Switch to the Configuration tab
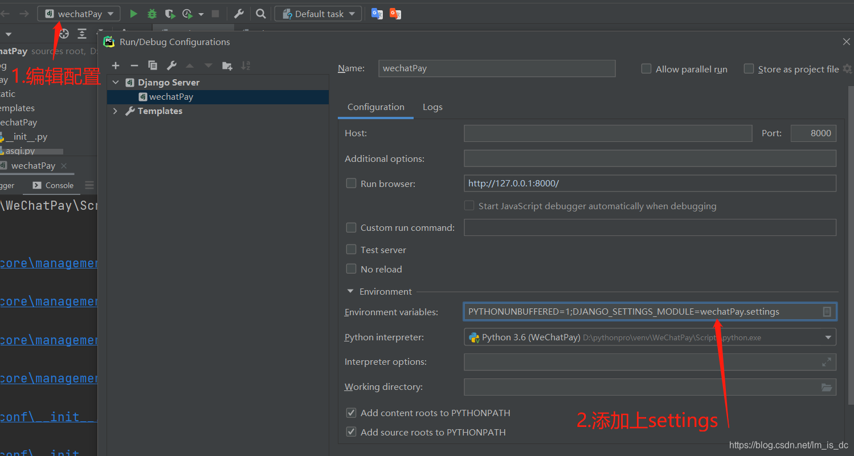This screenshot has width=854, height=456. [x=376, y=107]
